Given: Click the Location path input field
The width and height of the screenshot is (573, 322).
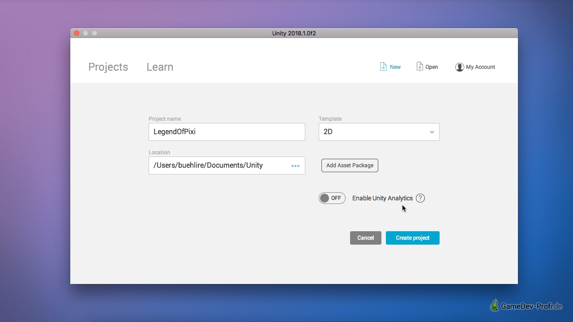Looking at the screenshot, I should pos(227,165).
